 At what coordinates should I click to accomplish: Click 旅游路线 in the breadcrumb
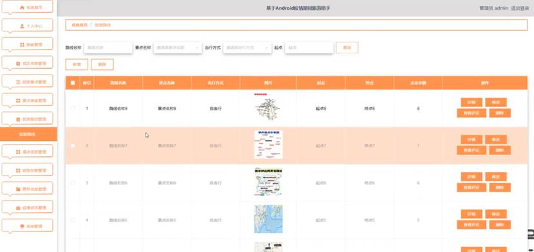(102, 25)
